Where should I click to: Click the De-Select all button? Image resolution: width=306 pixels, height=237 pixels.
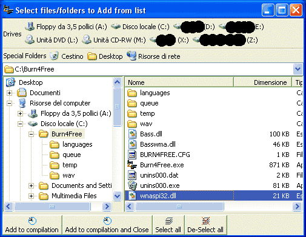click(x=205, y=225)
